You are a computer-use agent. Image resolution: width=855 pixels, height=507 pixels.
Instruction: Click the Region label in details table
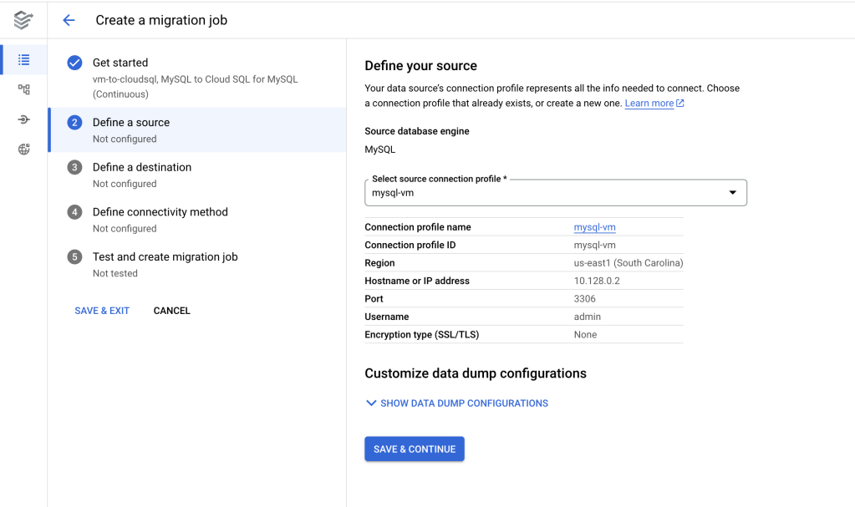tap(379, 263)
